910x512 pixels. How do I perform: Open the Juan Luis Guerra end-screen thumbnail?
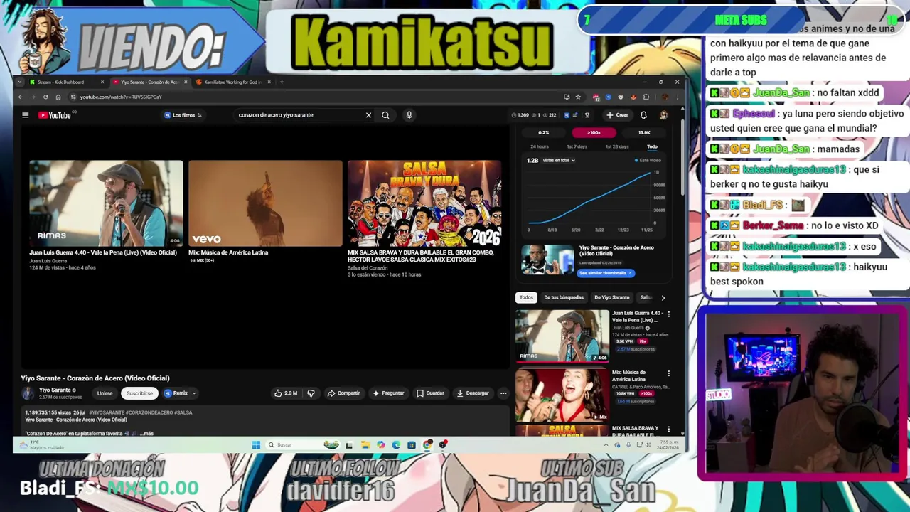106,203
